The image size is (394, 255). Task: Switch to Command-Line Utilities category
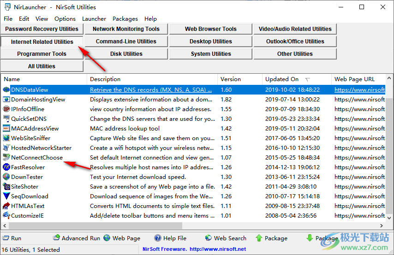pyautogui.click(x=126, y=42)
